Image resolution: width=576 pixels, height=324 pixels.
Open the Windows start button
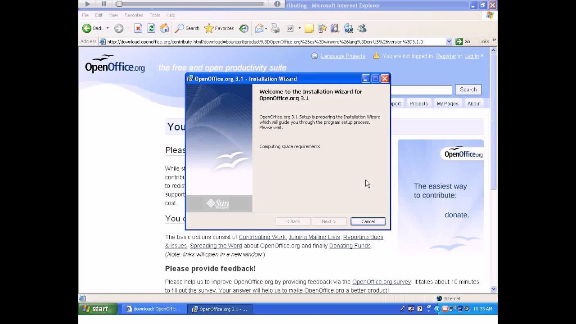click(x=98, y=309)
